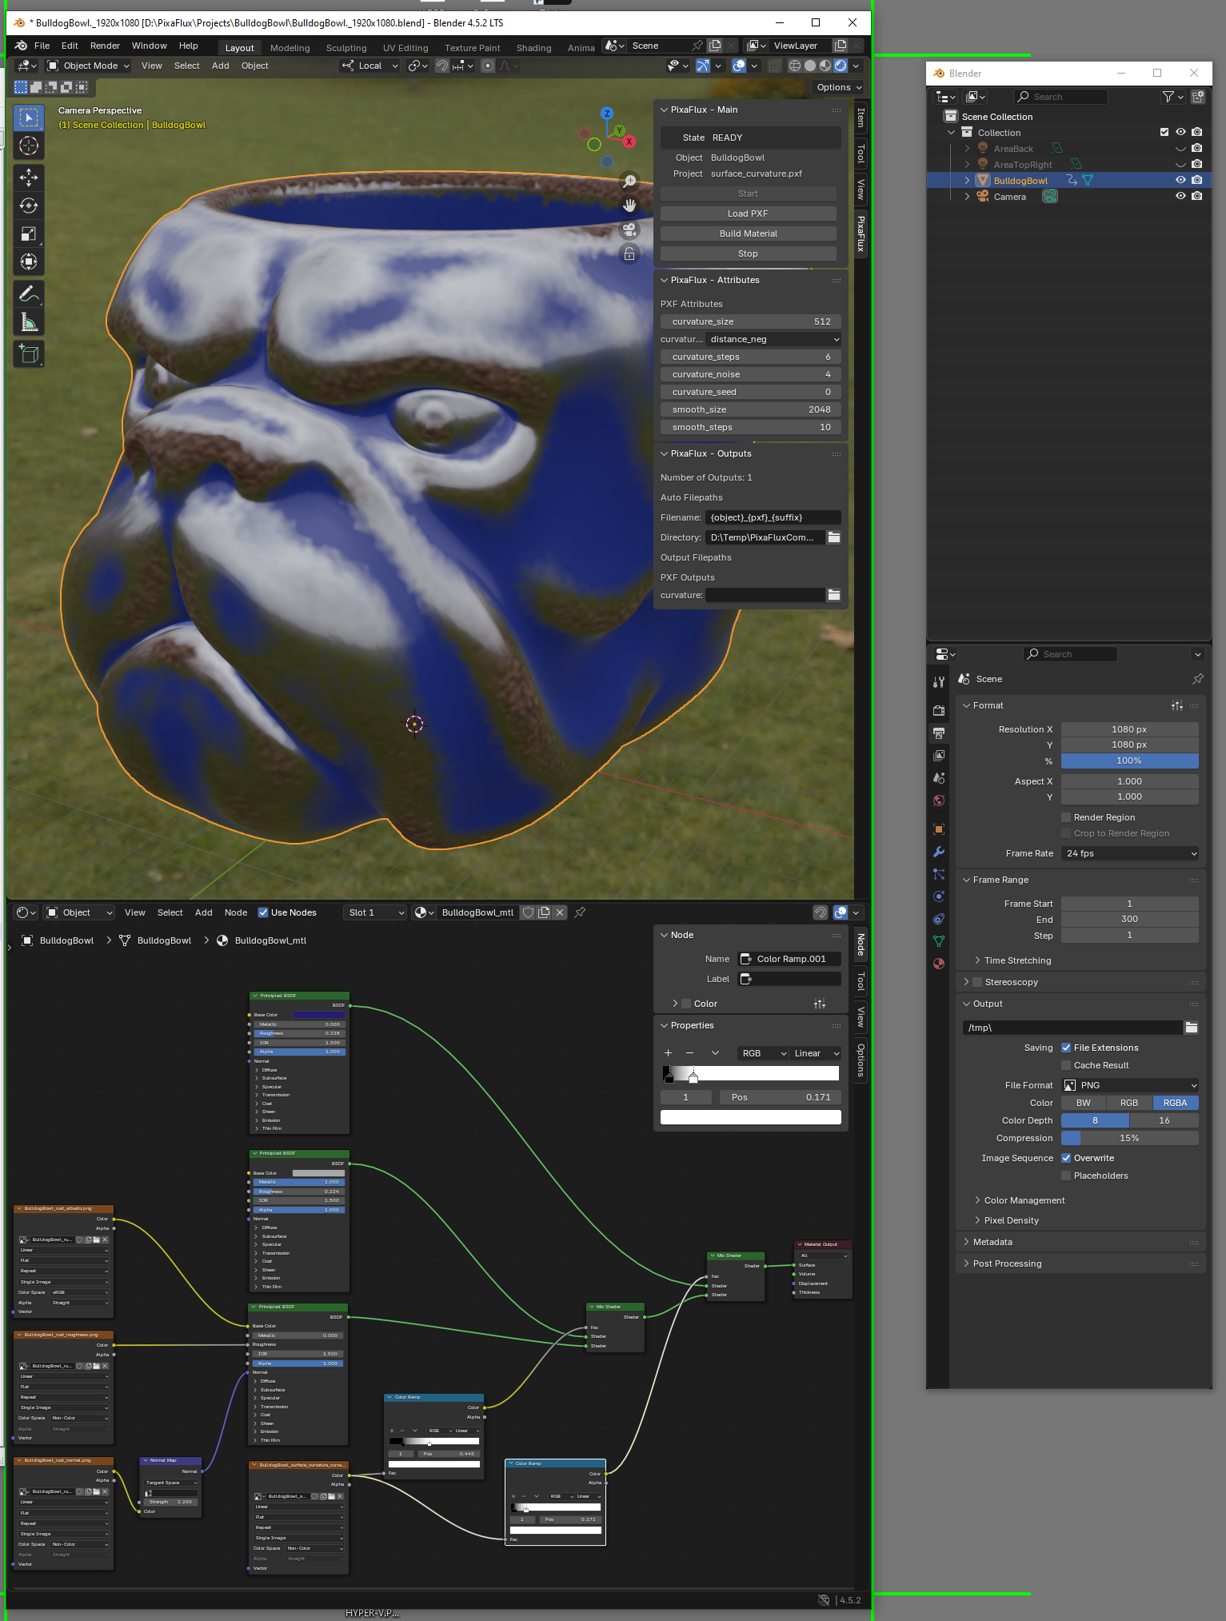1226x1621 pixels.
Task: Click the Compression 15% slider
Action: click(x=1129, y=1138)
